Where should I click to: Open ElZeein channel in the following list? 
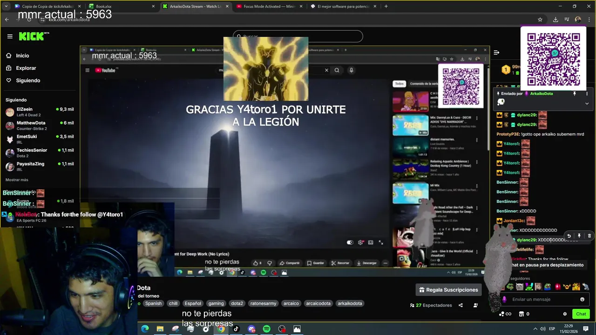(x=40, y=112)
